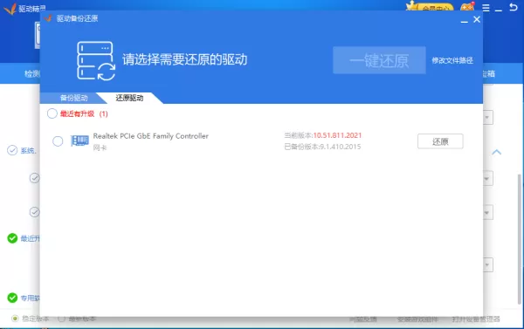Open the 检测 tab in main window
This screenshot has height=329, width=524.
tap(32, 73)
